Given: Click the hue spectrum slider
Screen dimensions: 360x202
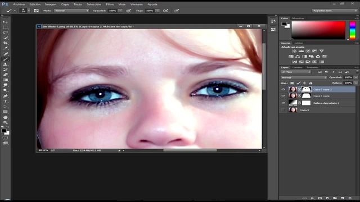Looking at the screenshot, I should click(x=353, y=30).
